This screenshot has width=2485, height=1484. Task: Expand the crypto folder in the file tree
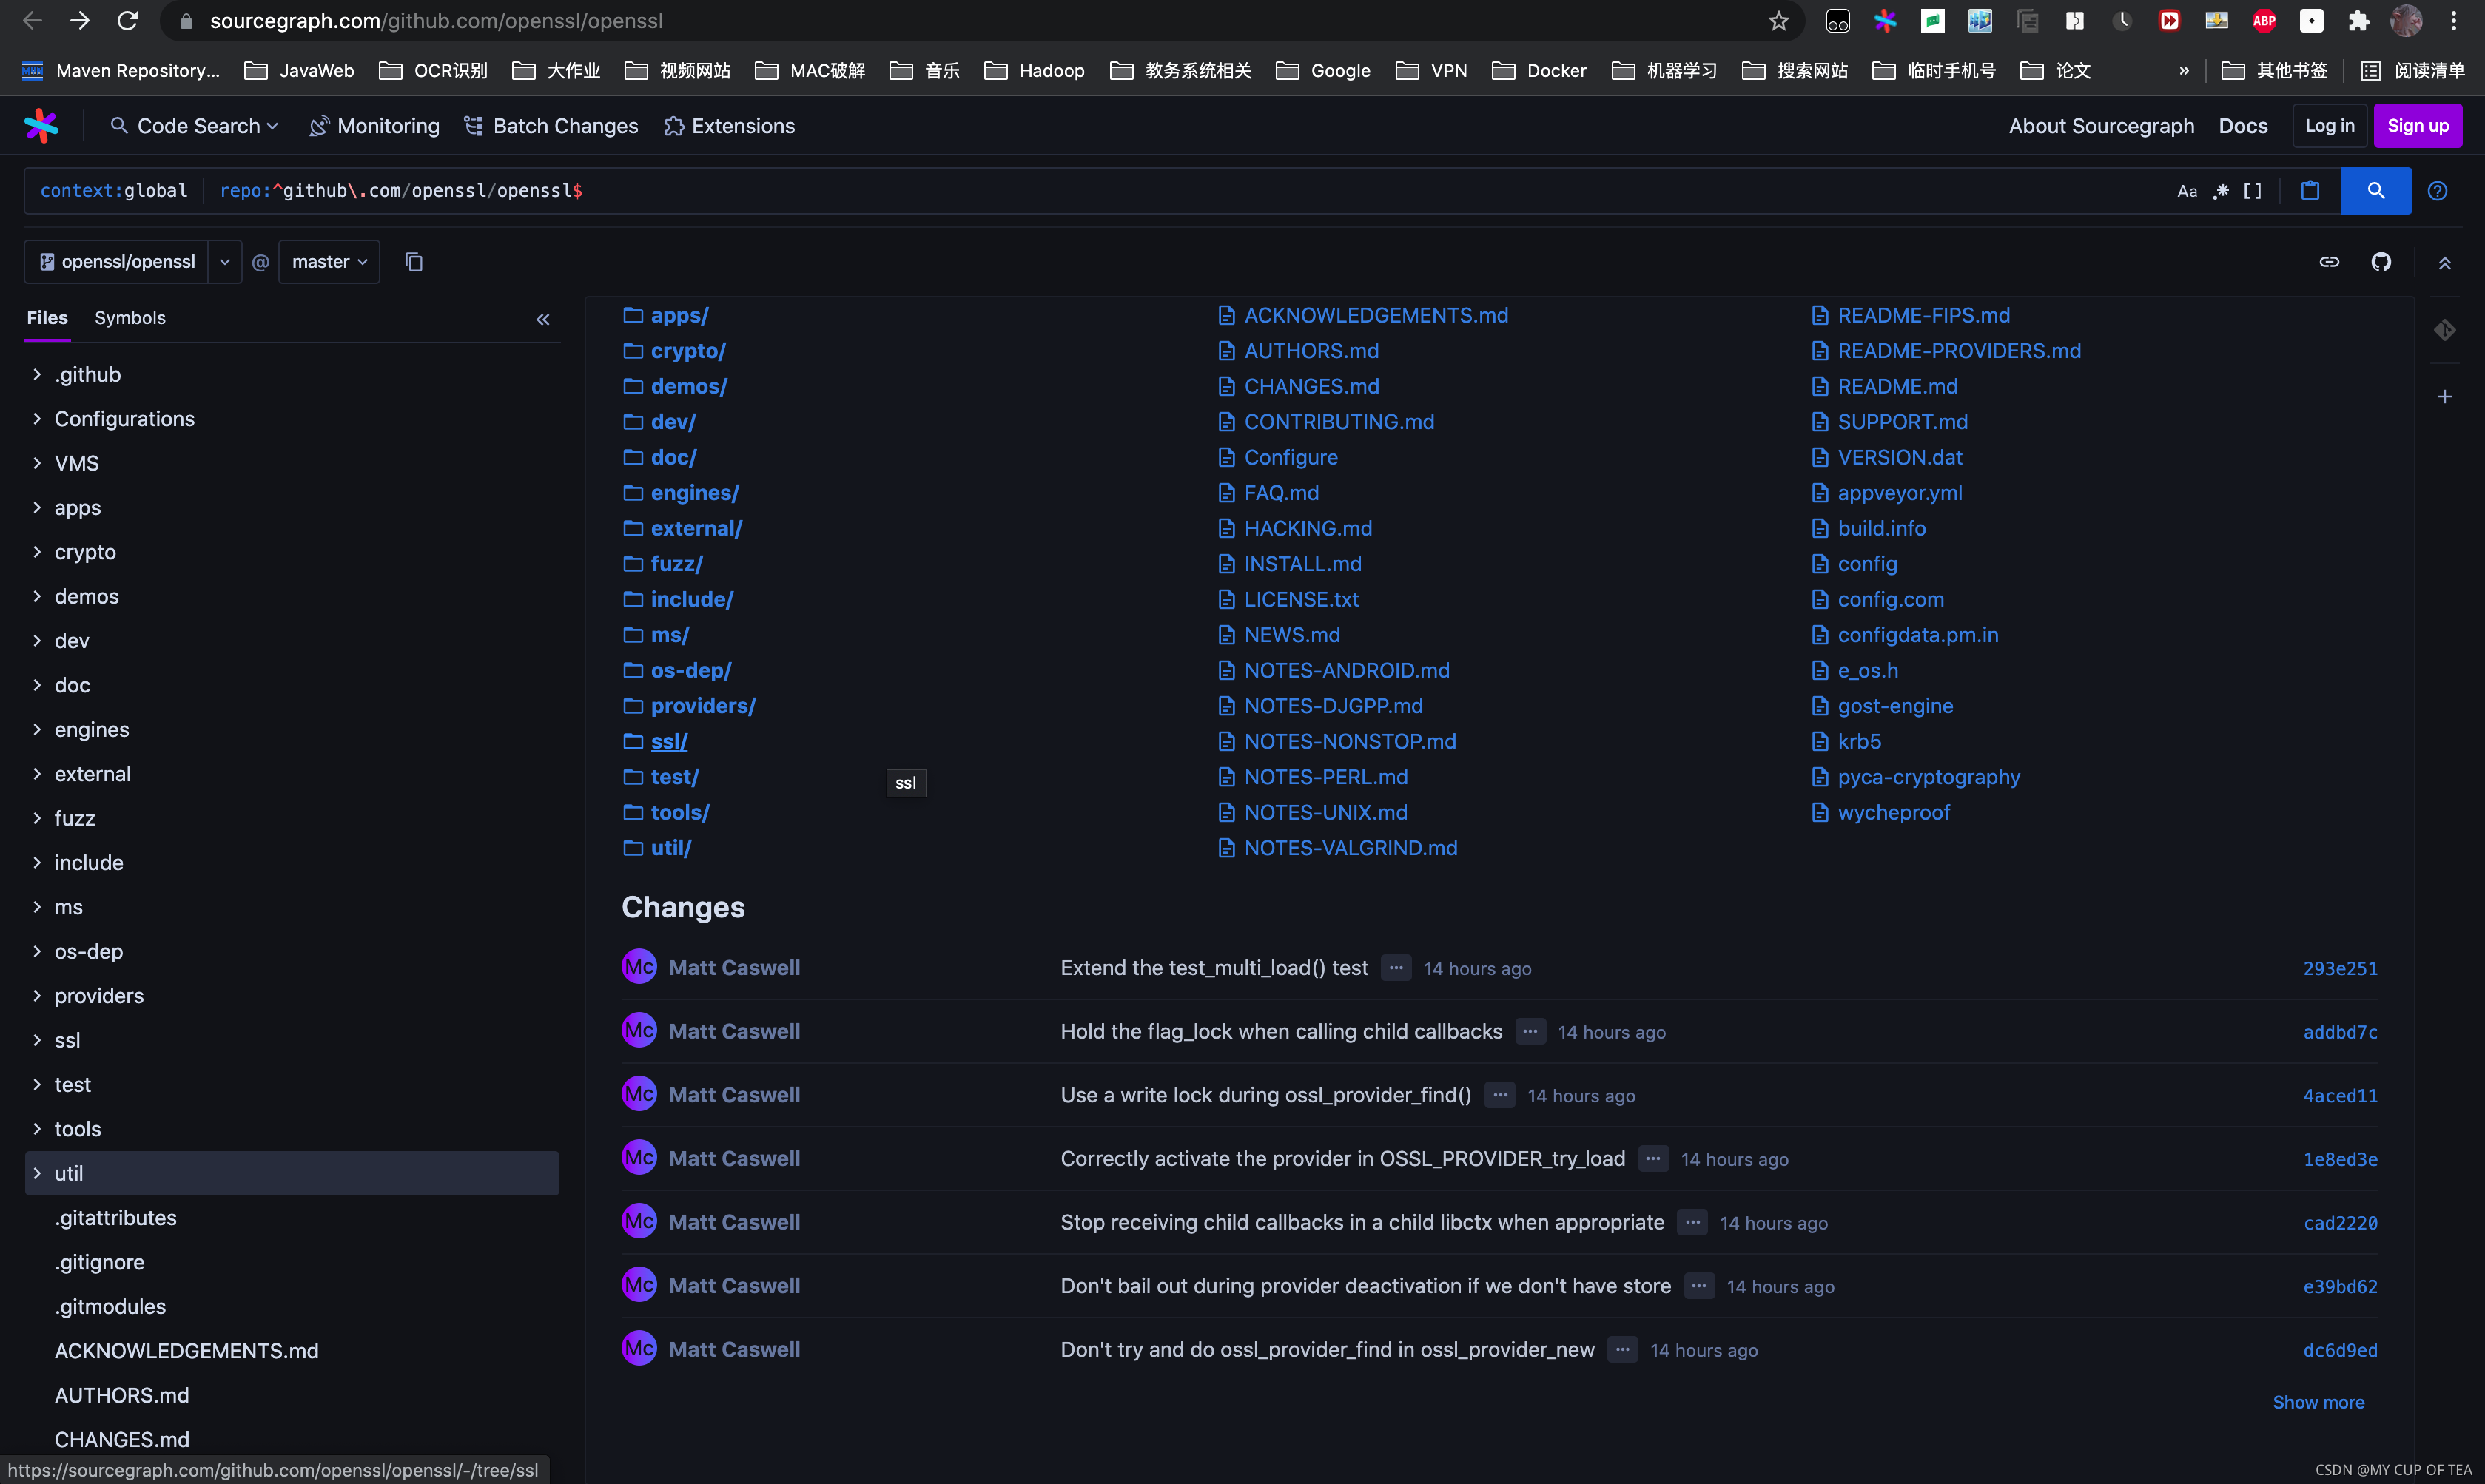(x=37, y=552)
